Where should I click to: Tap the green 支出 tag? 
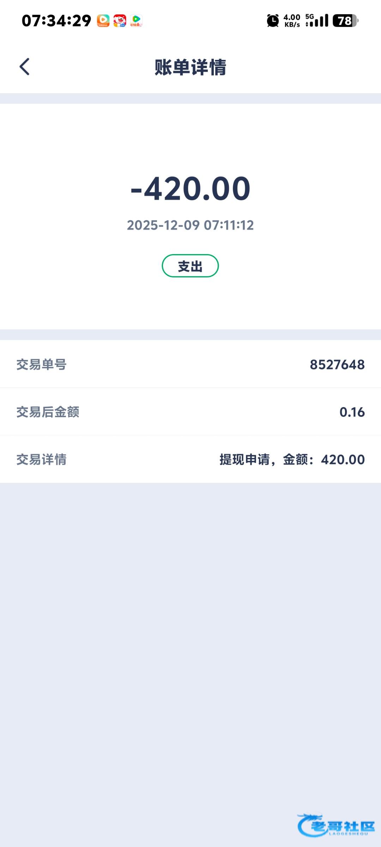point(190,266)
